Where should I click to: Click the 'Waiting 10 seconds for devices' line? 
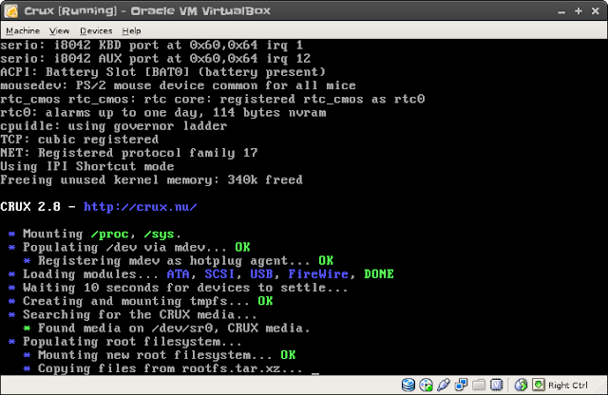[178, 288]
